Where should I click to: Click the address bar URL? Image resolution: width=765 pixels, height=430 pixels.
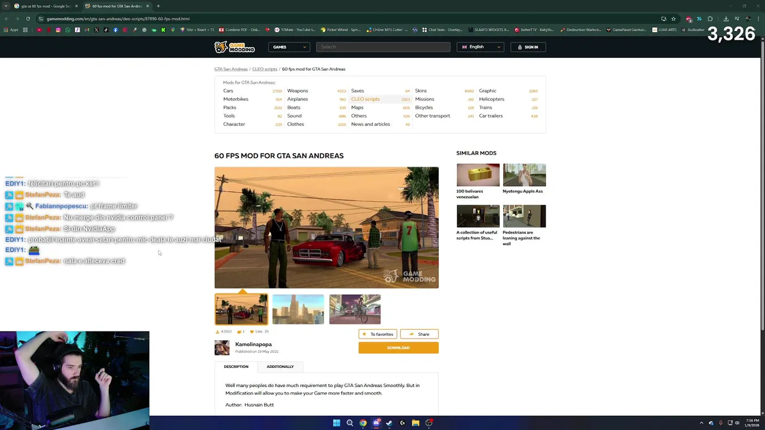118,19
